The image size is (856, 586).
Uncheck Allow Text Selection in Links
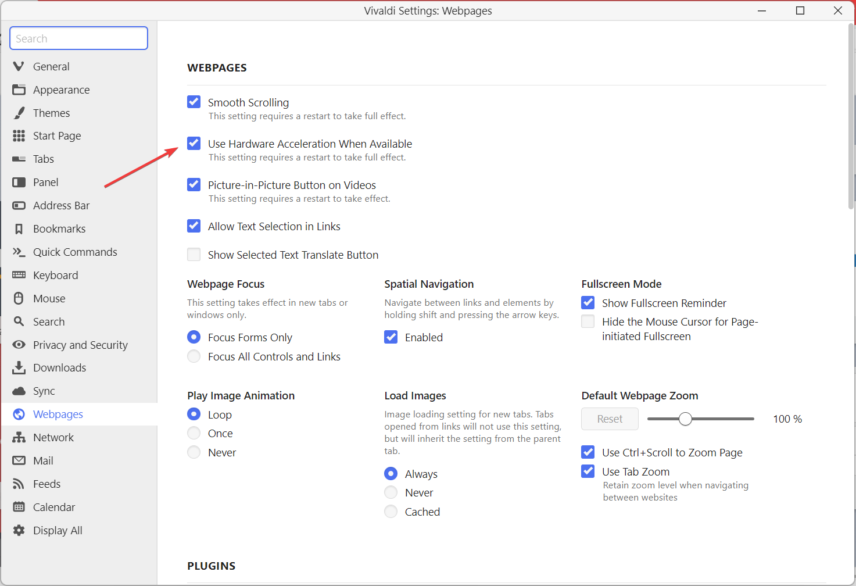(194, 226)
